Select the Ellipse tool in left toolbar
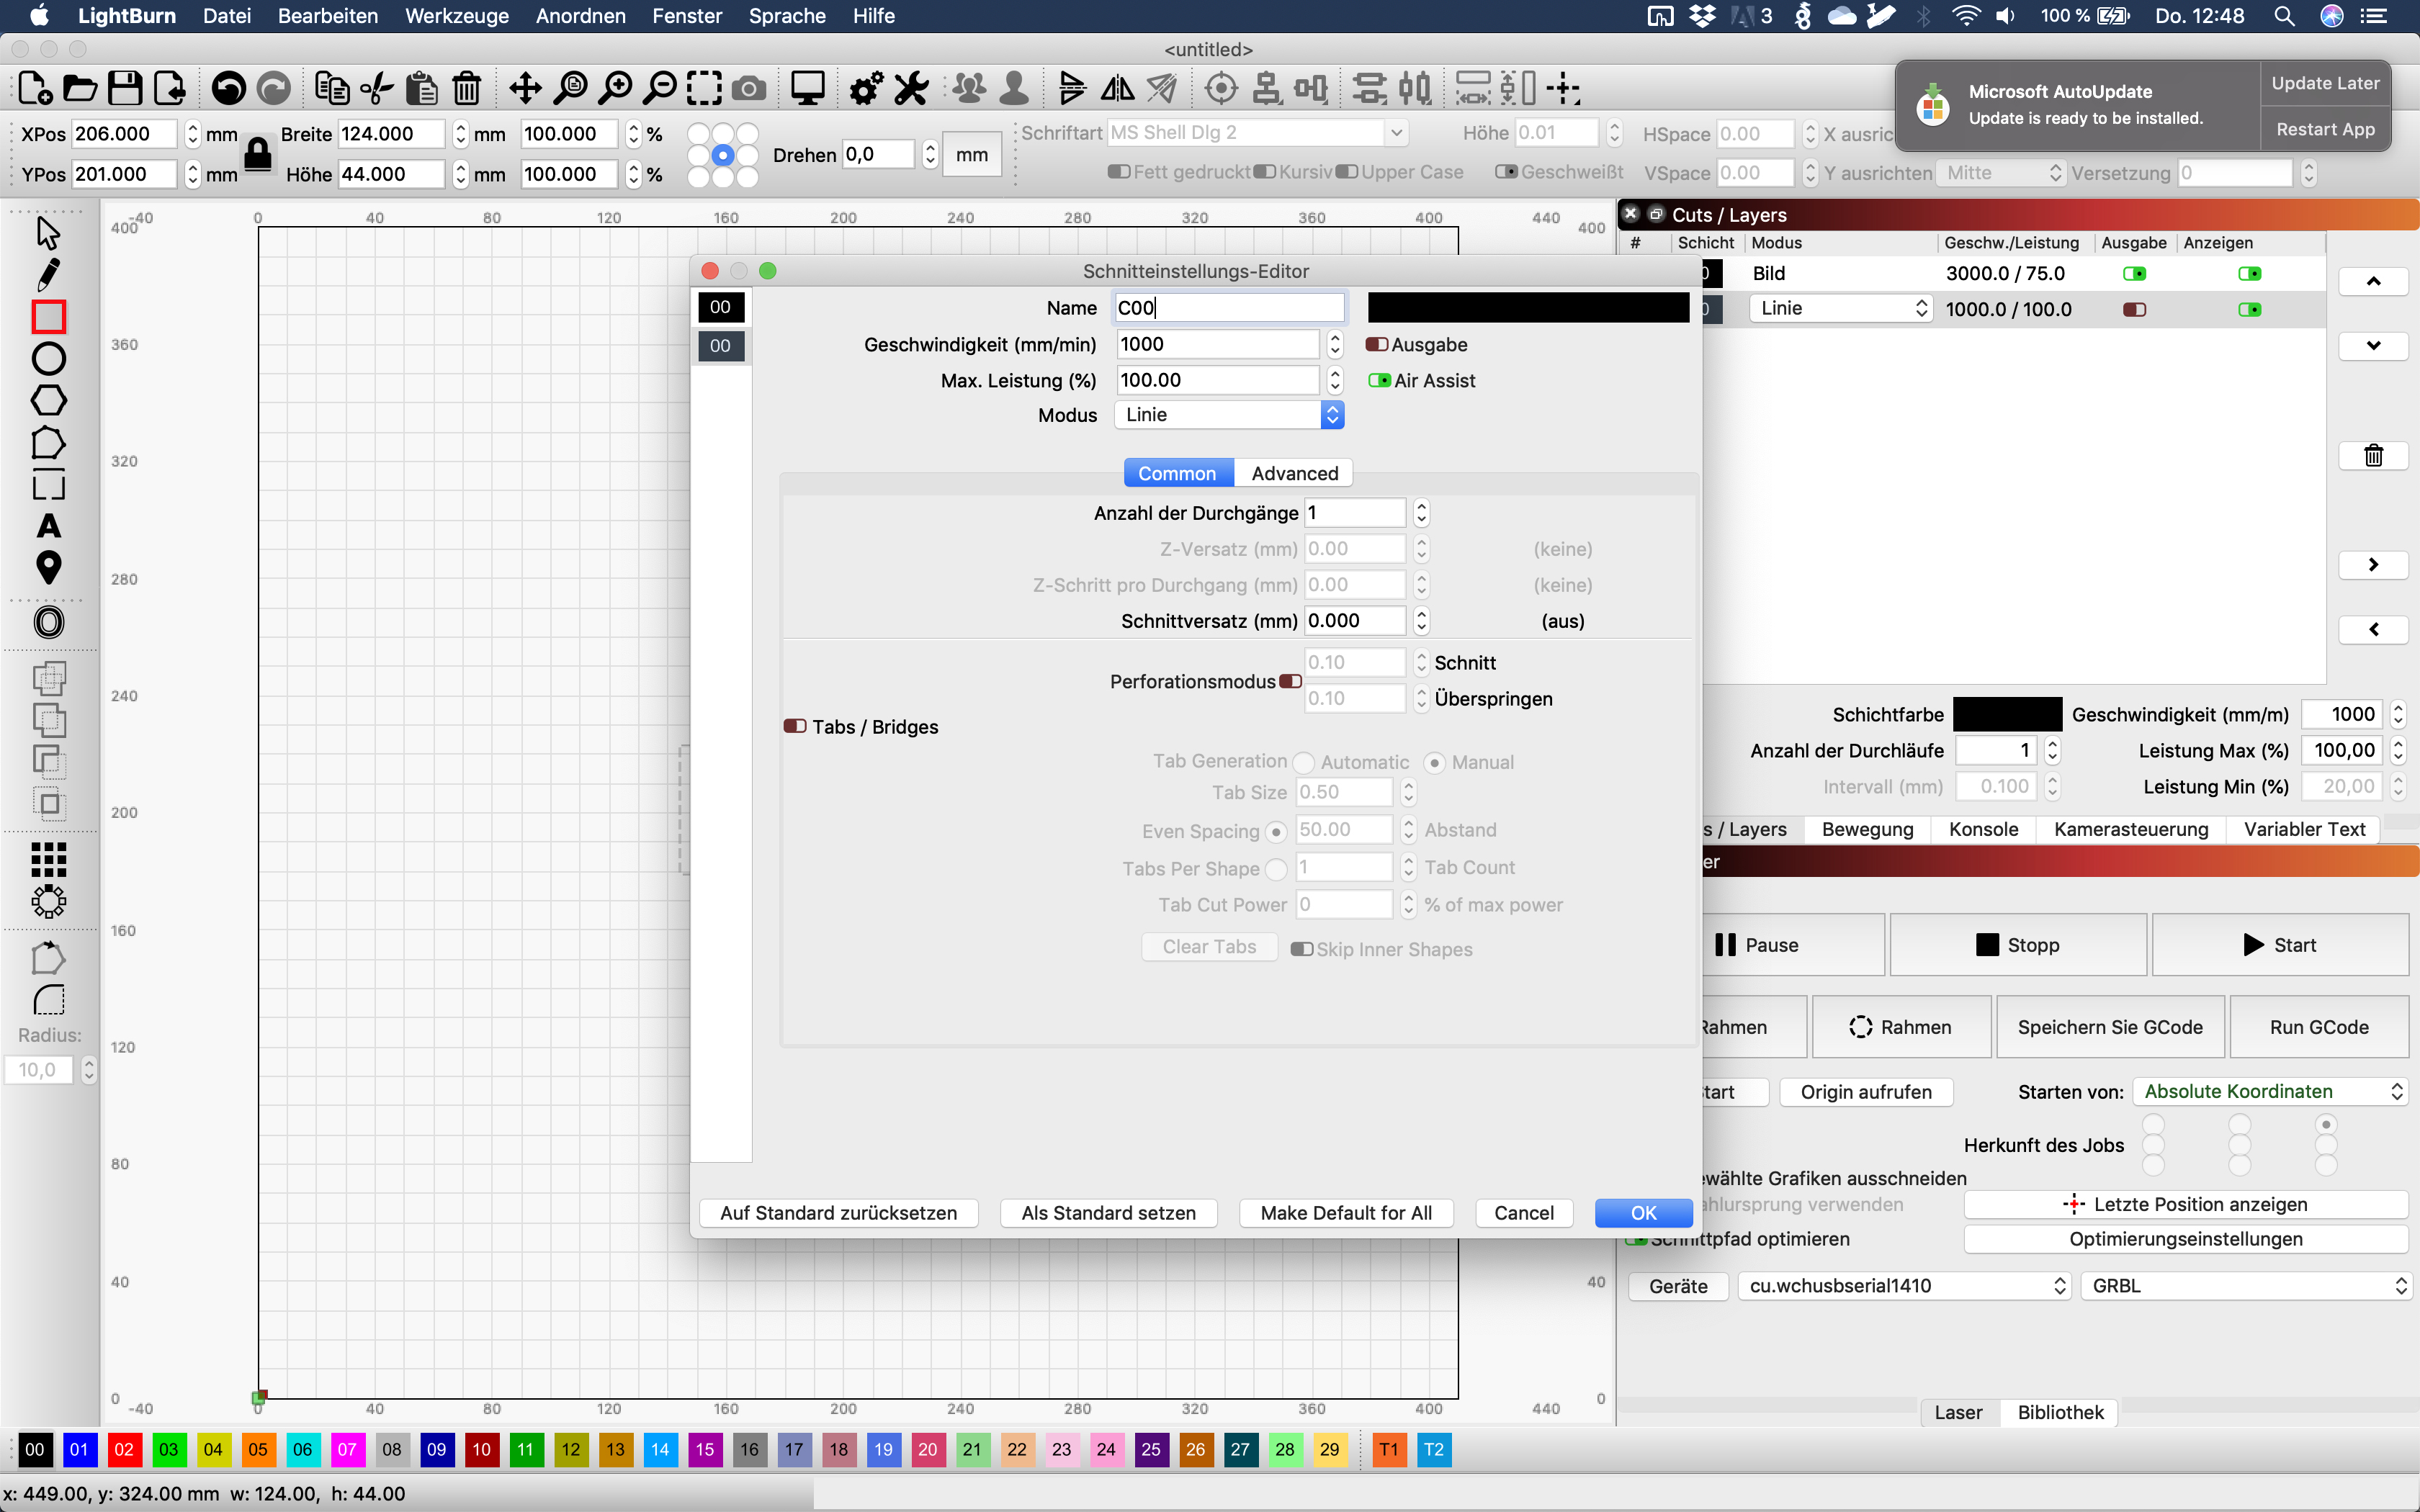The height and width of the screenshot is (1512, 2420). point(48,359)
